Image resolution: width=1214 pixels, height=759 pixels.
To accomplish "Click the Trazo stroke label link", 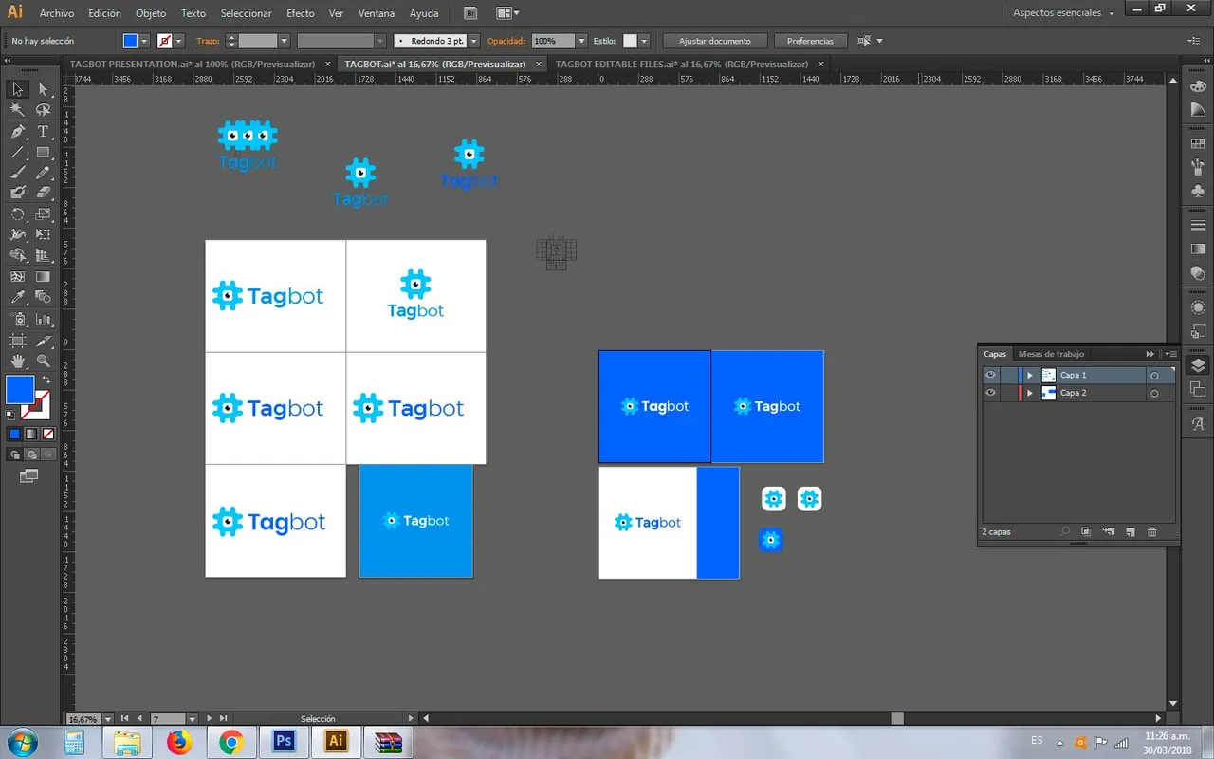I will (x=208, y=41).
